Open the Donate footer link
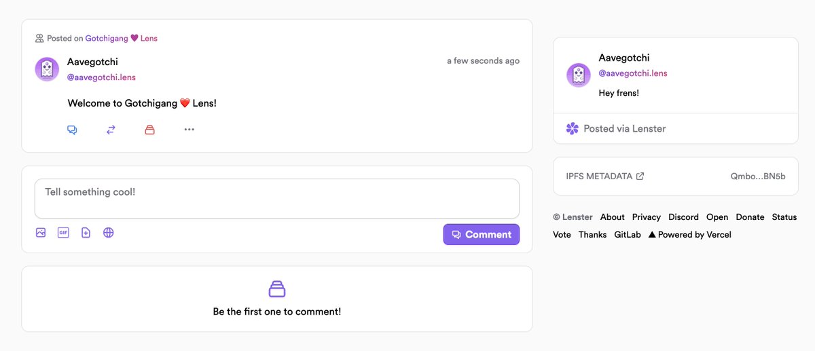The height and width of the screenshot is (351, 815). click(x=750, y=217)
